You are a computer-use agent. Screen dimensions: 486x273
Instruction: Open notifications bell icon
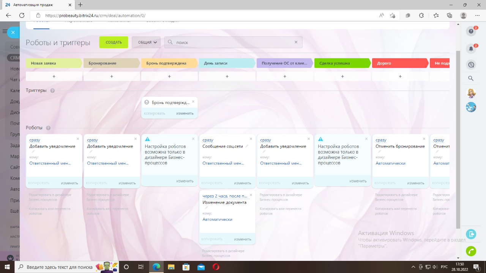click(x=471, y=49)
